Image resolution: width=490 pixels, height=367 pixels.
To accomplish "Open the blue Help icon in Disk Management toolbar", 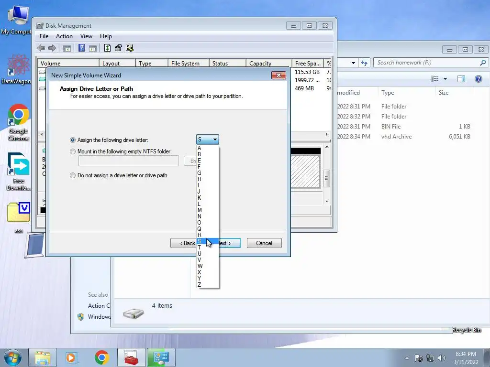I will click(81, 48).
